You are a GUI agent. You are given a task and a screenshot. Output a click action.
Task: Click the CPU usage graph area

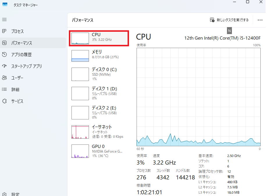198,97
